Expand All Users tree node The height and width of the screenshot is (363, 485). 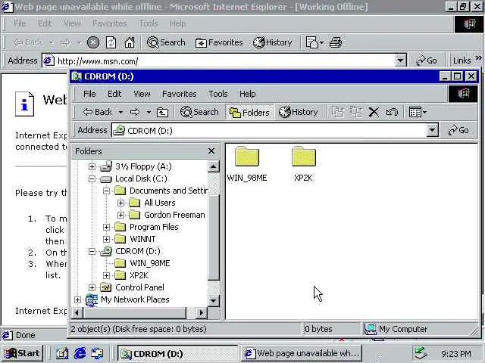[x=121, y=203]
